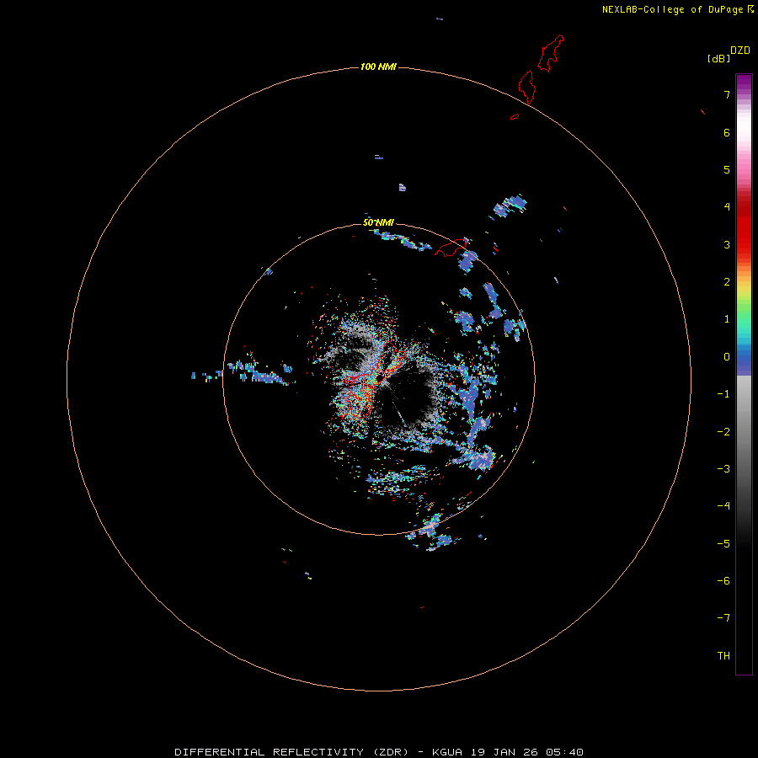This screenshot has height=758, width=758.
Task: Click the [dB] unit label
Action: (x=719, y=58)
